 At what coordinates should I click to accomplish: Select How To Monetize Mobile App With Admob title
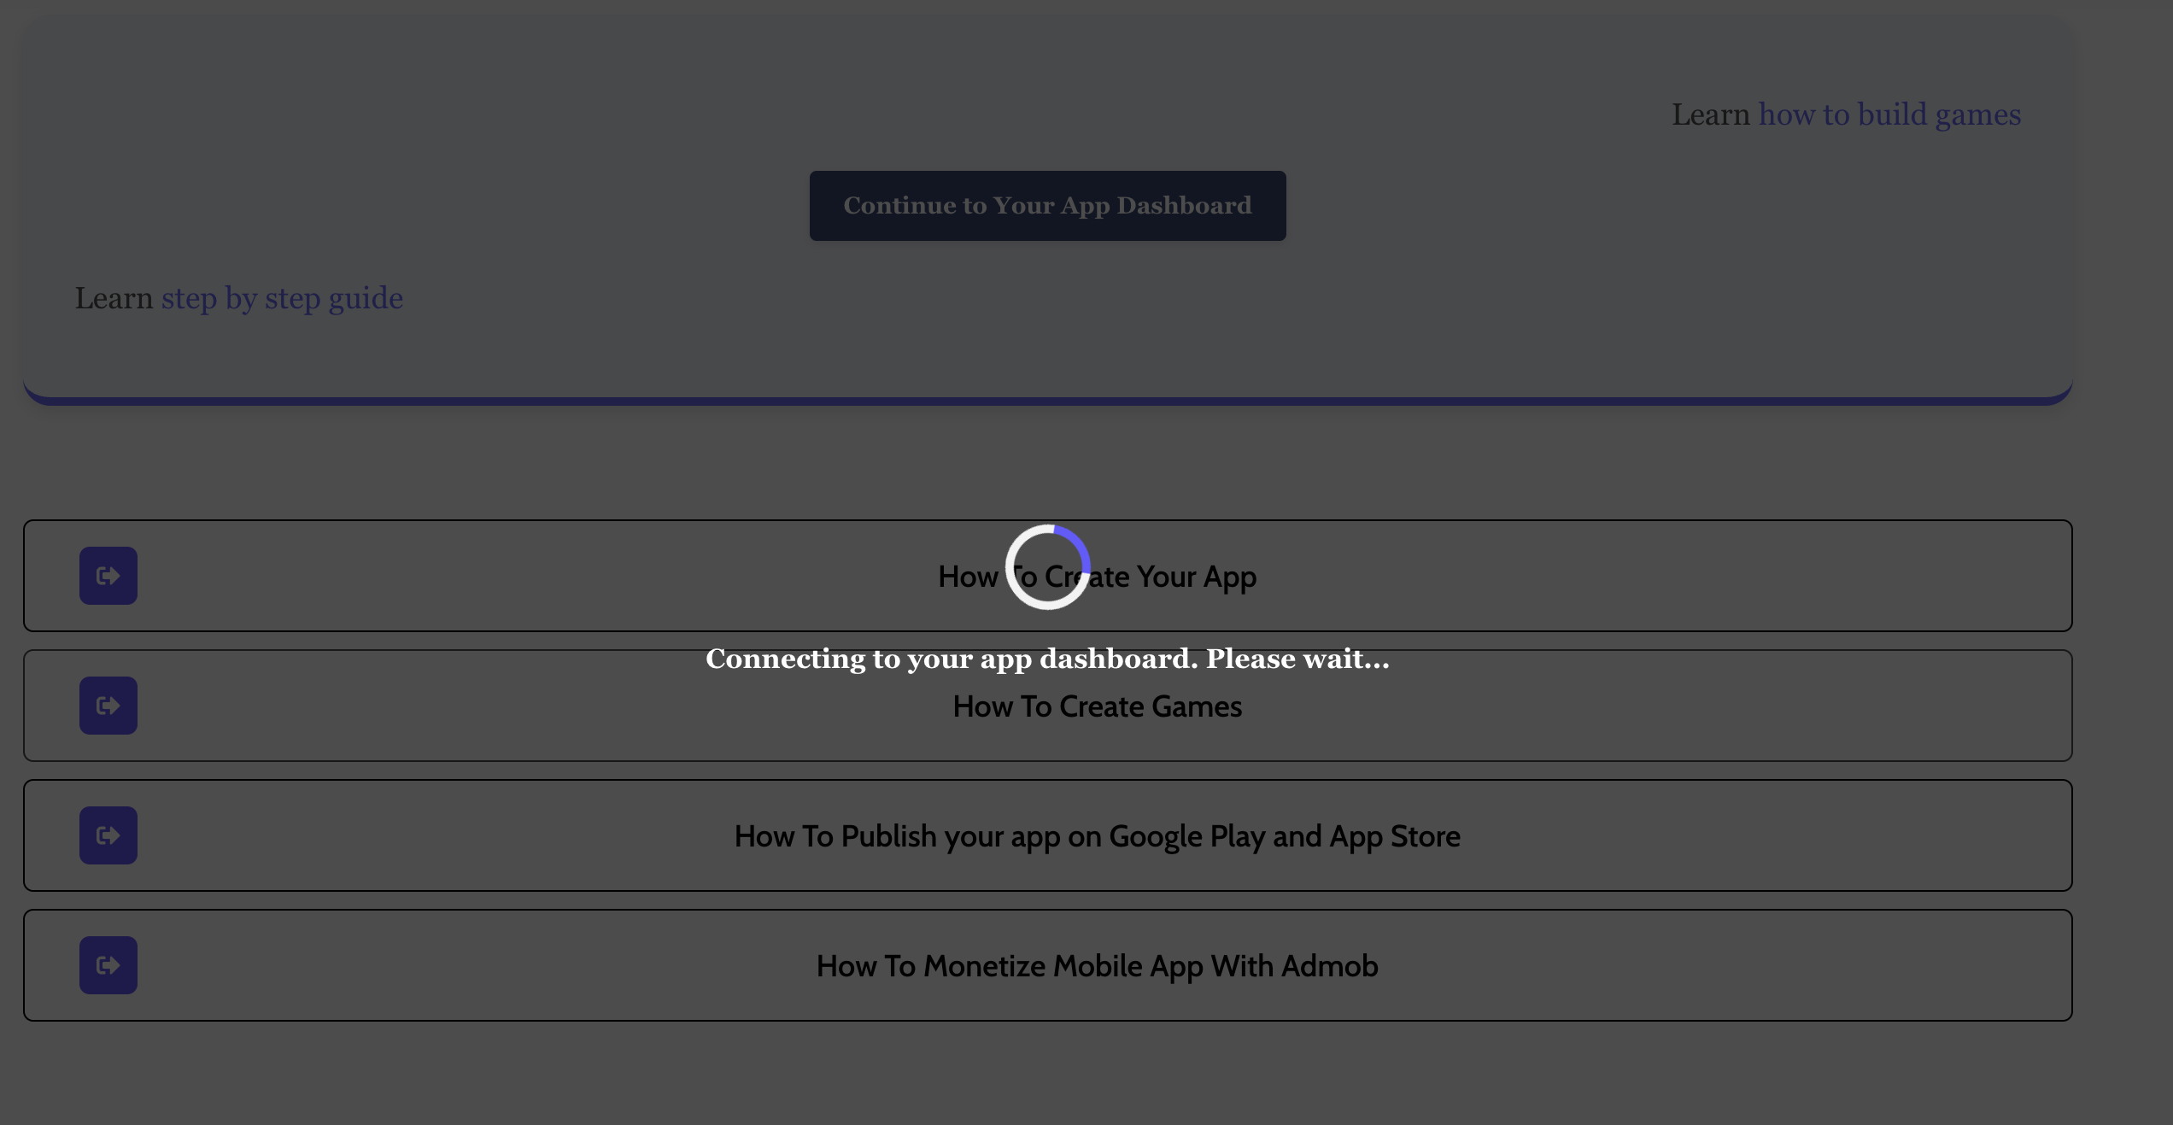[1098, 966]
